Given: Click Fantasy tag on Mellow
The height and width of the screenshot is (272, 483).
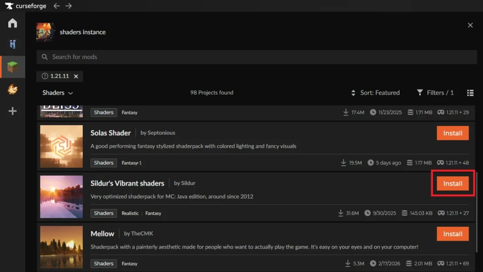Looking at the screenshot, I should pyautogui.click(x=129, y=264).
